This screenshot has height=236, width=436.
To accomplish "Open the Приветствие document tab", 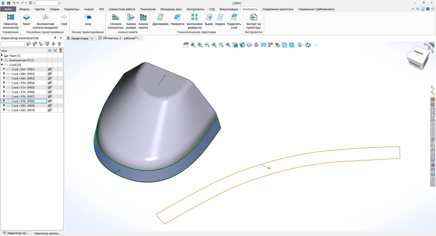I will [x=79, y=38].
